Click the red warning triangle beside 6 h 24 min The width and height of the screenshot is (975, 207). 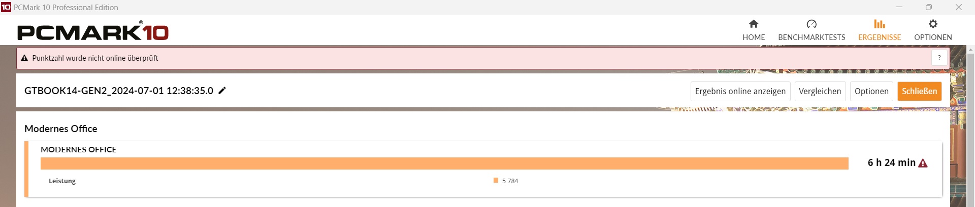(x=923, y=163)
